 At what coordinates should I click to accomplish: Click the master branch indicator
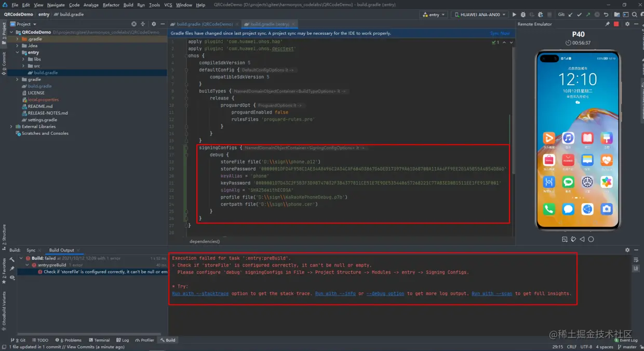627,347
